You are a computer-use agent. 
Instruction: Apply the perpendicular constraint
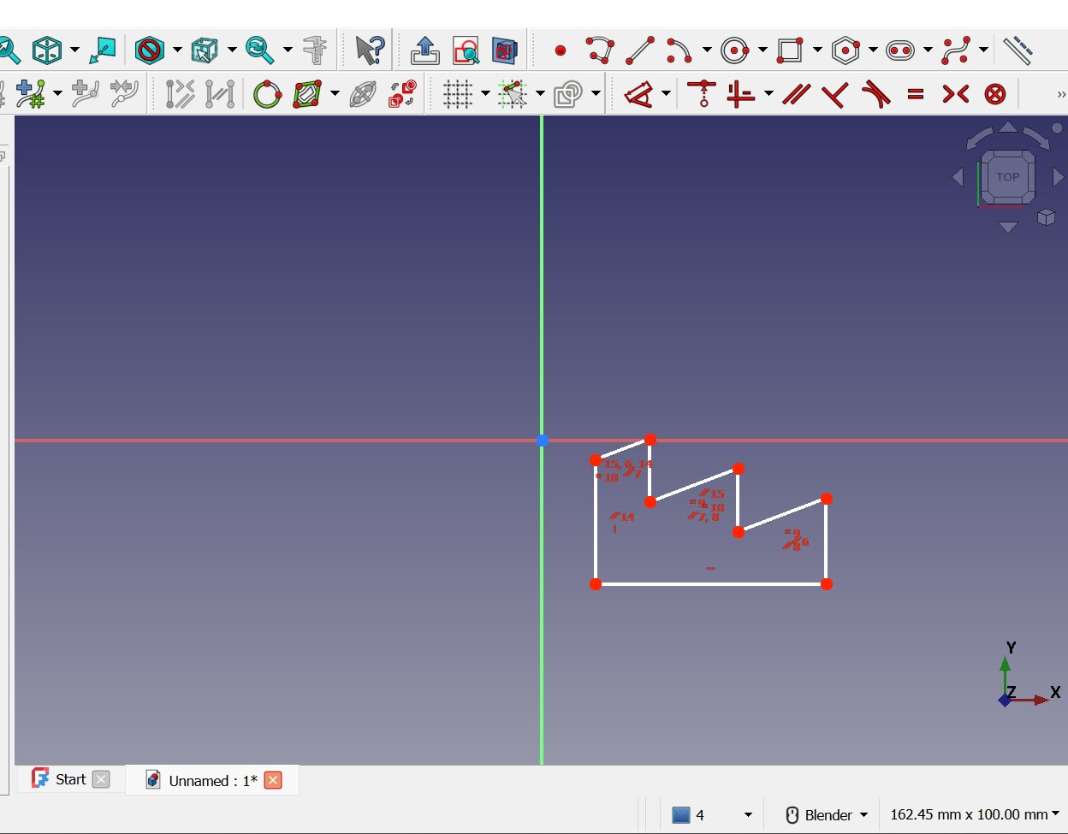click(x=835, y=94)
